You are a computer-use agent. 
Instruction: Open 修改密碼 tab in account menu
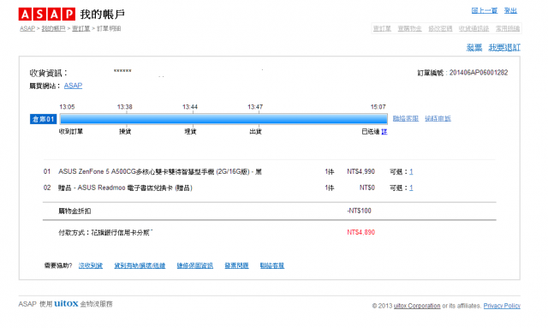pos(440,28)
